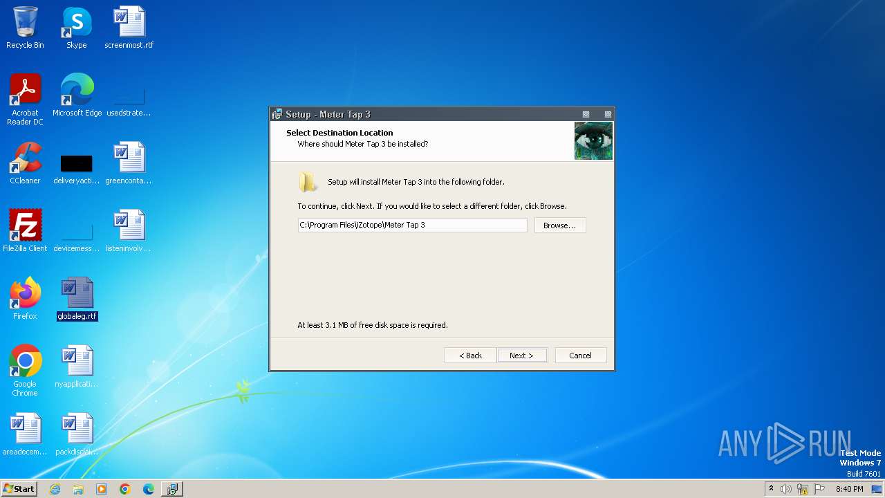The image size is (885, 498).
Task: Launch Edge from the taskbar
Action: [149, 489]
